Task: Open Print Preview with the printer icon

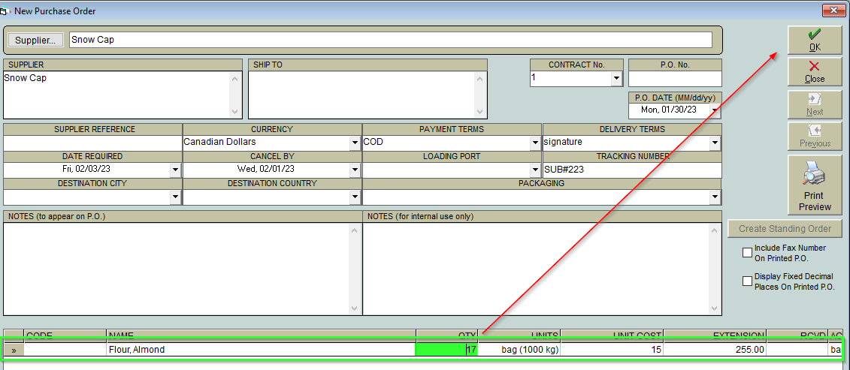Action: point(815,185)
